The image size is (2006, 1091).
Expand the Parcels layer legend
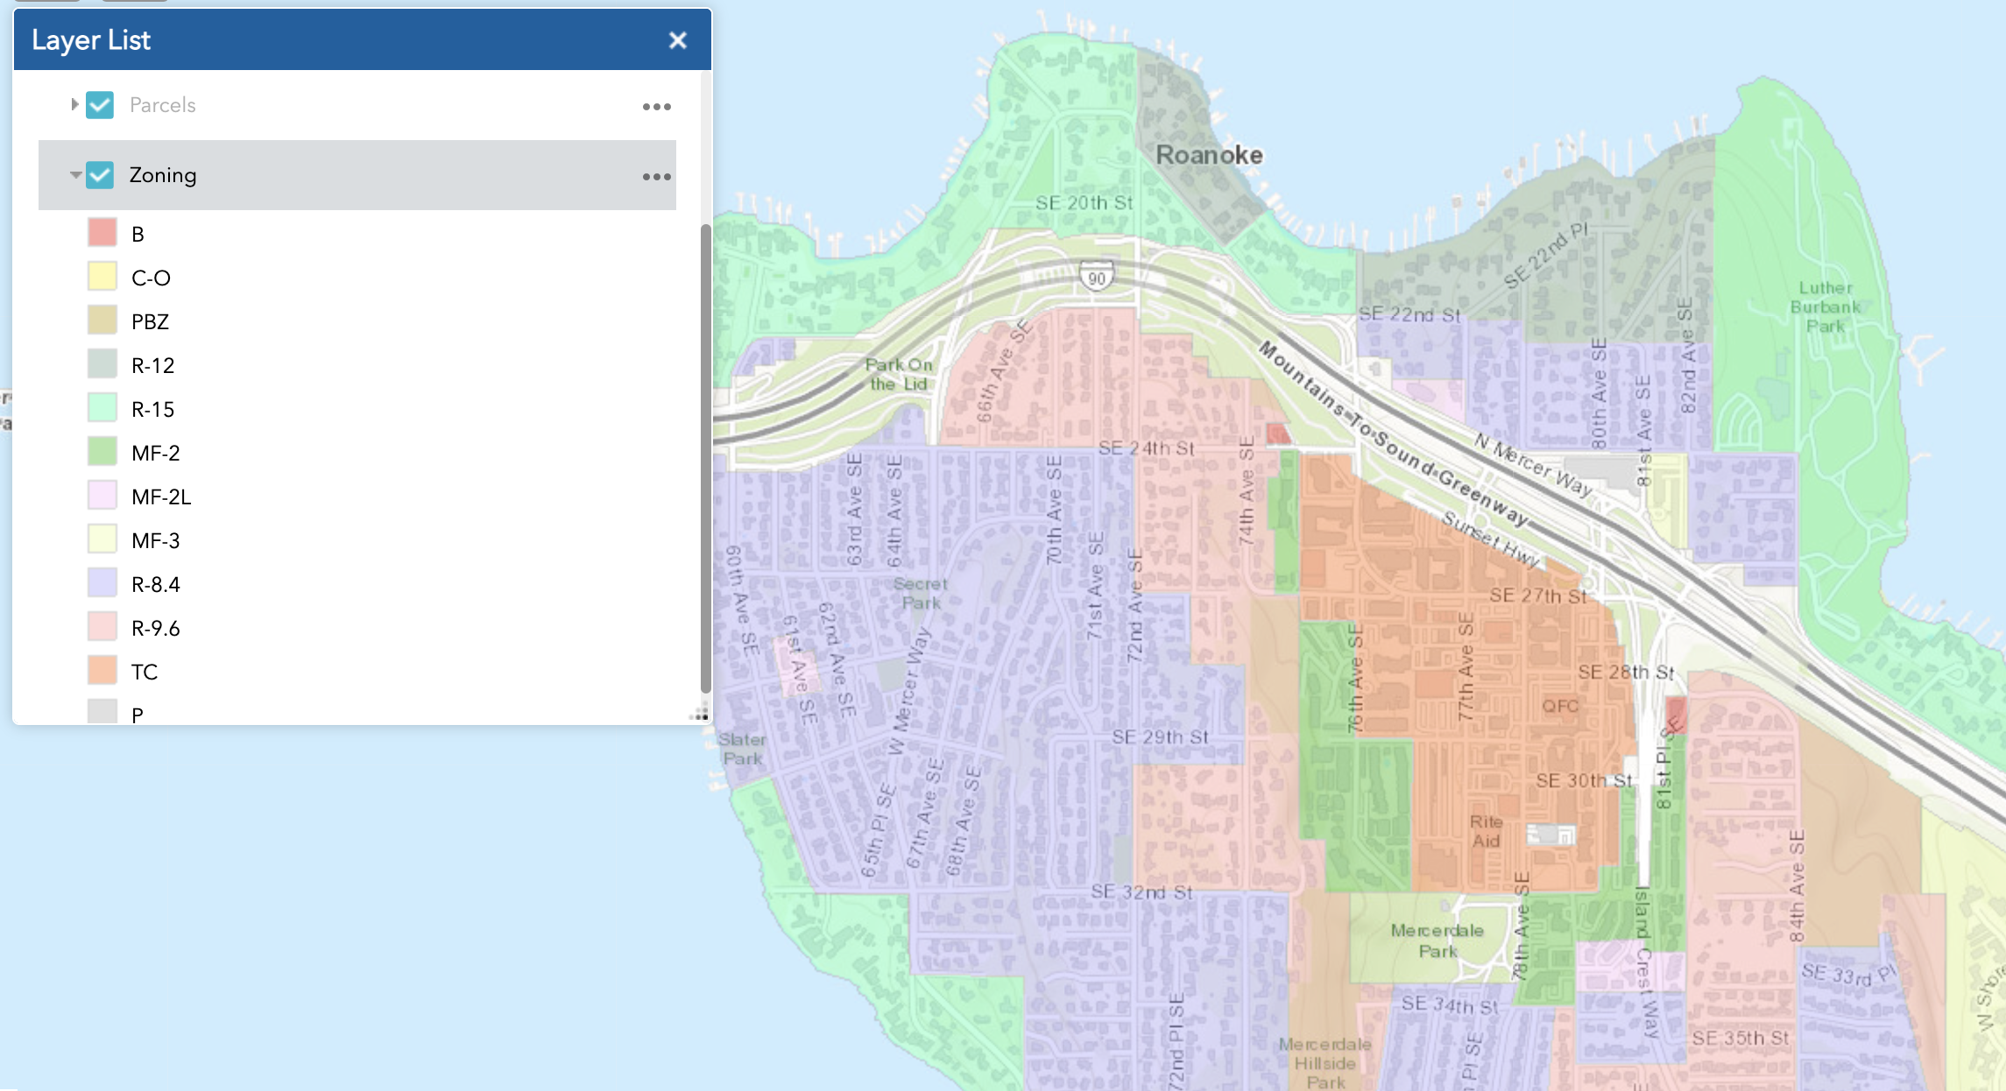click(x=74, y=104)
